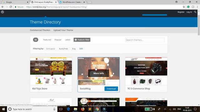
Task: Click the Kid Toys Store theme name
Action: [x=40, y=89]
